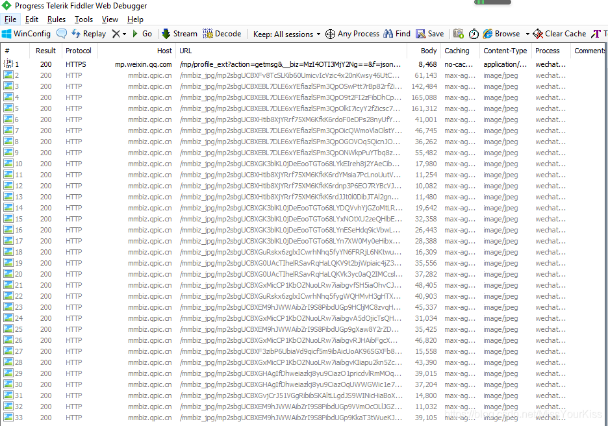
Task: Click the camera screenshot icon
Action: pyautogui.click(x=459, y=34)
